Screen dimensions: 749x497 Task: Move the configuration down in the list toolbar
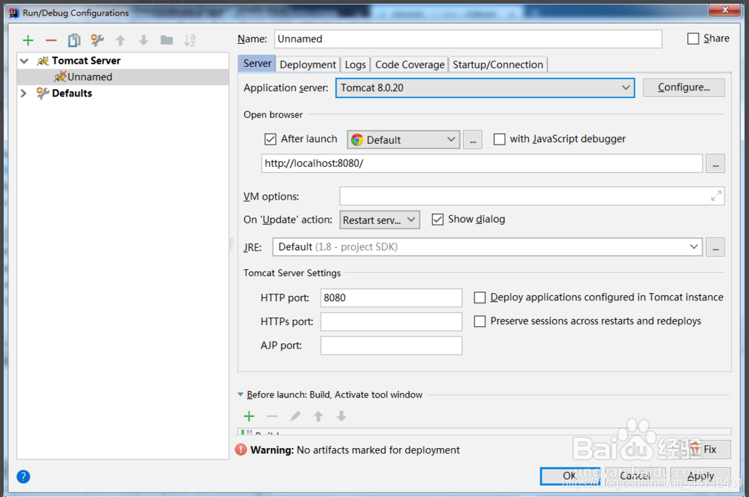click(143, 41)
